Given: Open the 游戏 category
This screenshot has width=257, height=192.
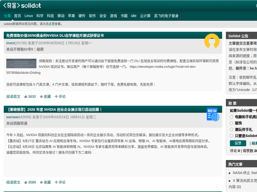Looking at the screenshot, I should pos(114,16).
